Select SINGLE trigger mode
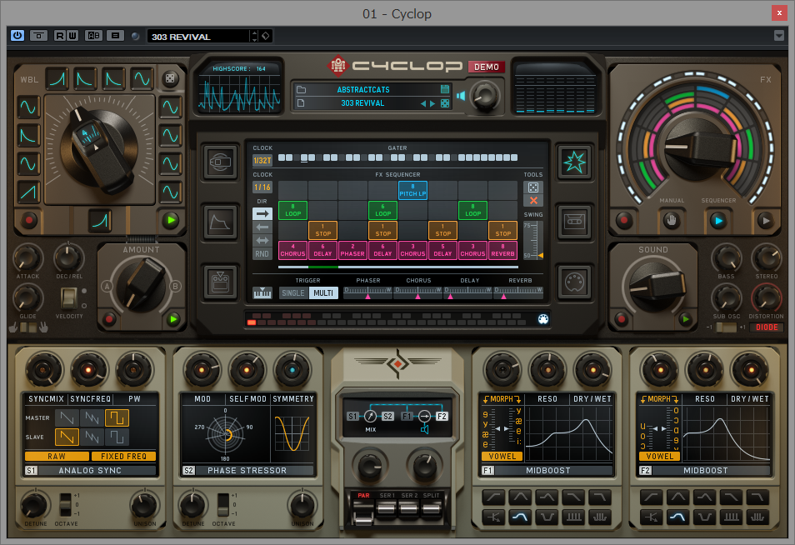The image size is (795, 545). point(293,293)
